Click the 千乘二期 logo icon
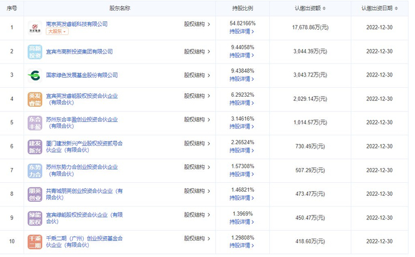The width and height of the screenshot is (415, 257). point(34,242)
